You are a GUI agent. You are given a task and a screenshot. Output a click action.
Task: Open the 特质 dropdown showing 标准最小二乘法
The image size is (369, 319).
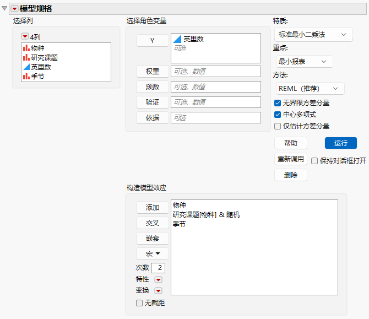point(313,35)
